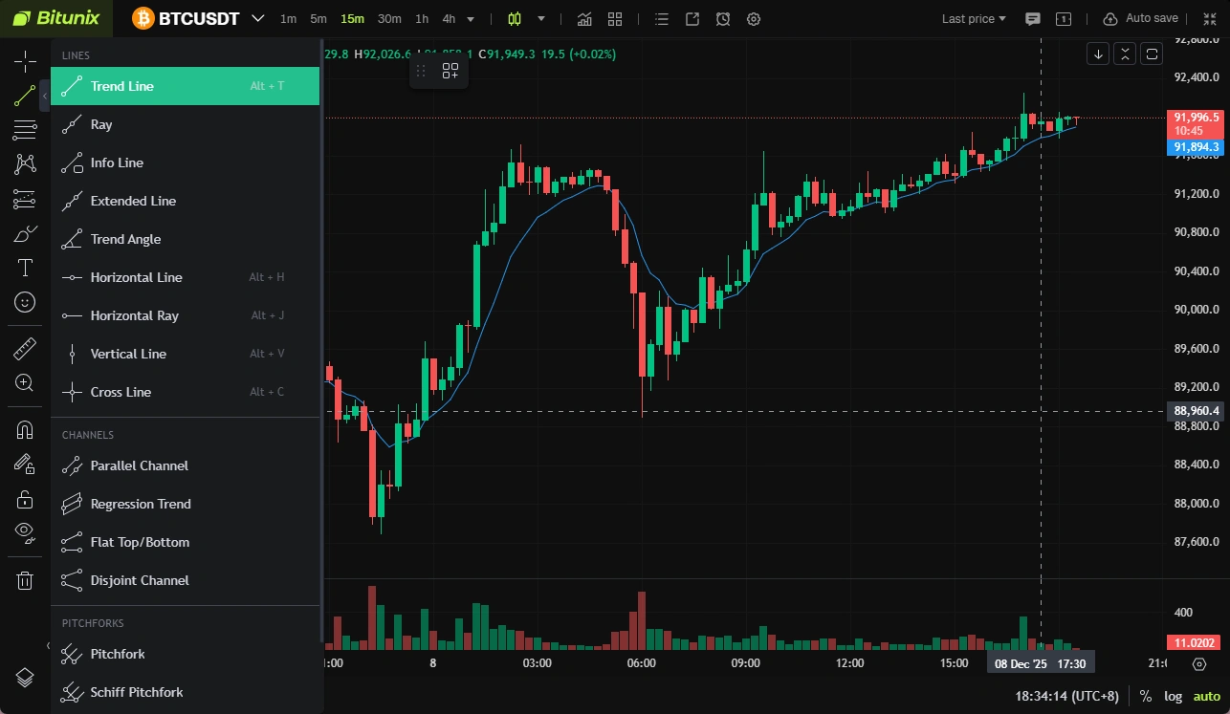Toggle magnet mode in the sidebar

25,430
